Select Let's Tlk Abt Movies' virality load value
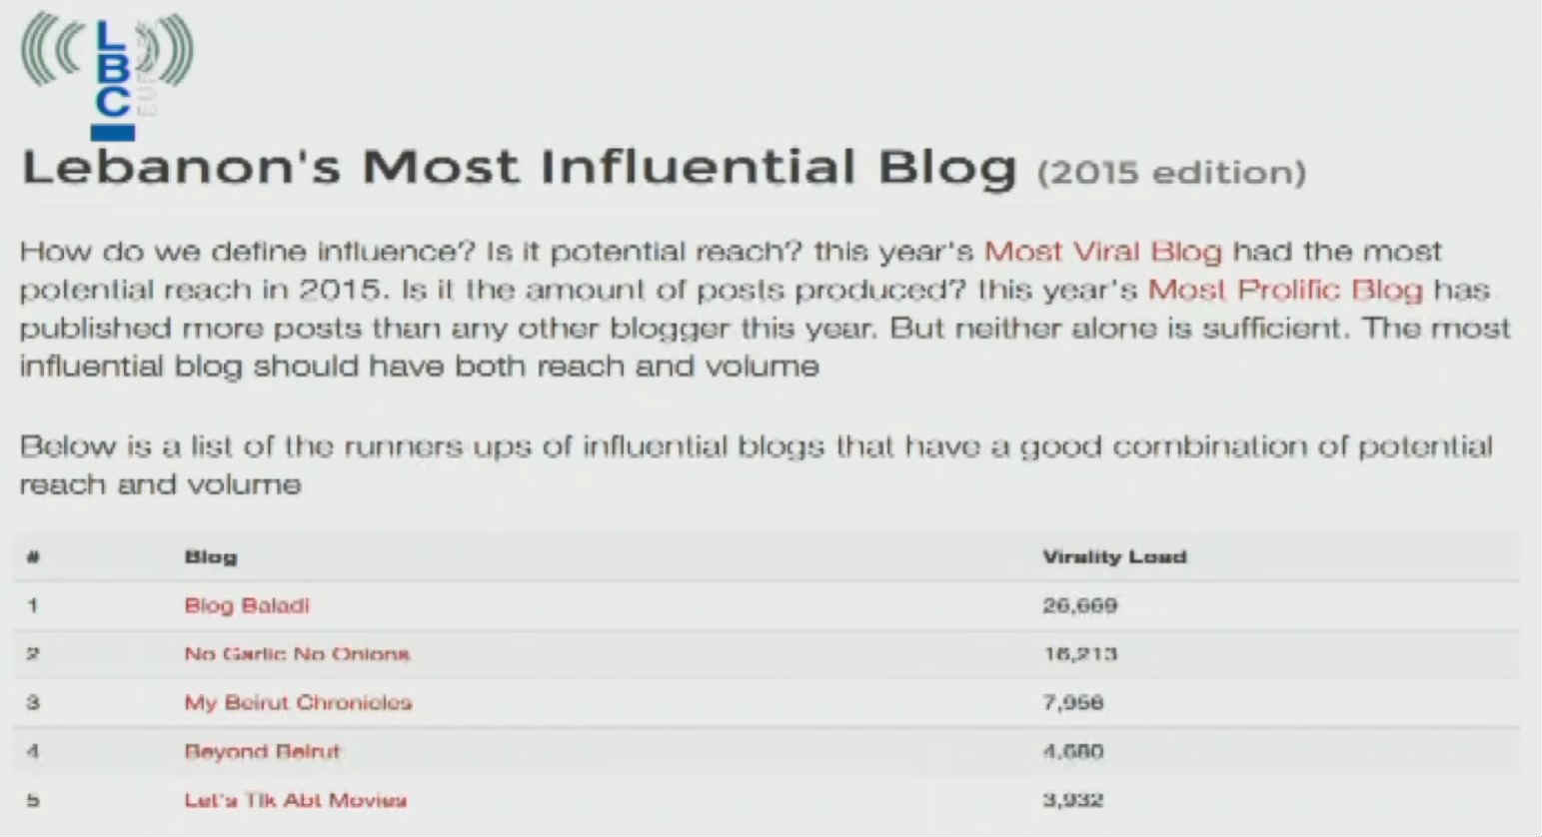Image resolution: width=1542 pixels, height=837 pixels. coord(1072,800)
